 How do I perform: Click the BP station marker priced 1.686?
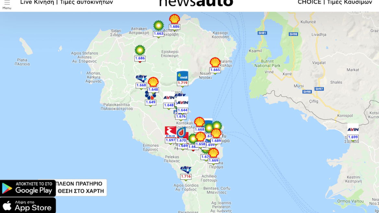140,51
